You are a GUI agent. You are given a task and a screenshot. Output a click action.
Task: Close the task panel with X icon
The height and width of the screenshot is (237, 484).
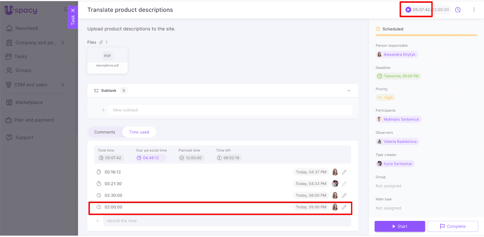point(73,10)
